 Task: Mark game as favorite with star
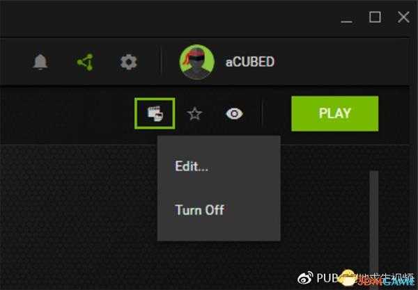point(194,113)
